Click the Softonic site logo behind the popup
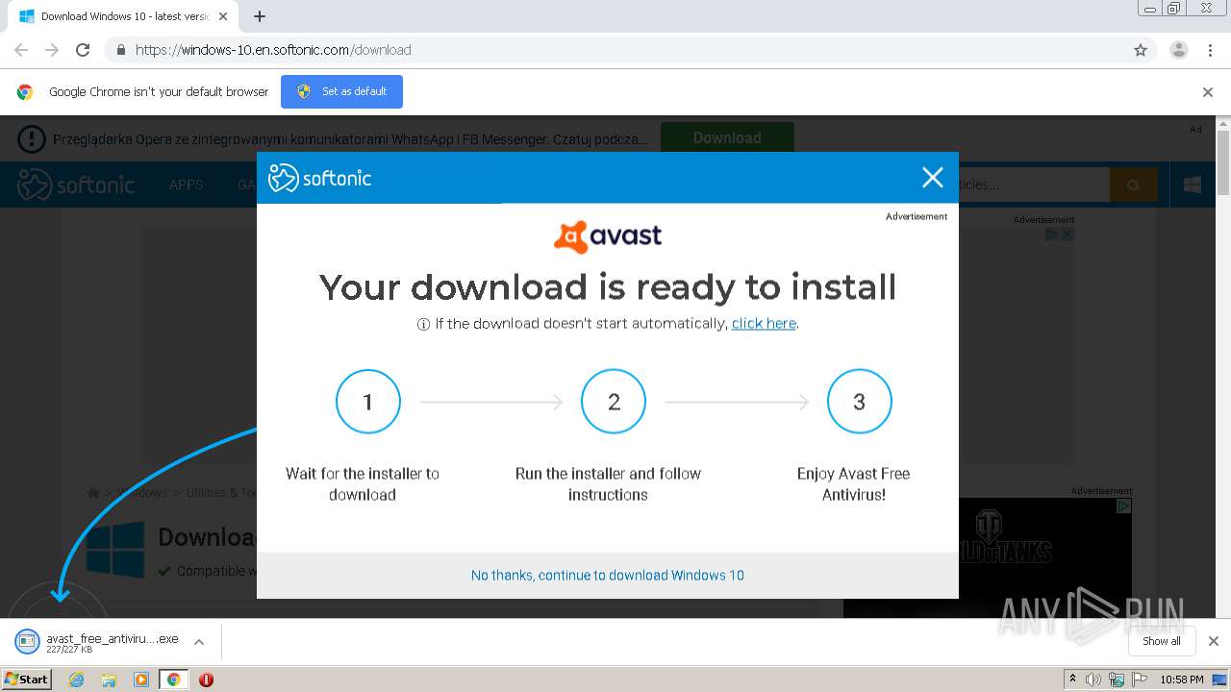 click(x=77, y=185)
